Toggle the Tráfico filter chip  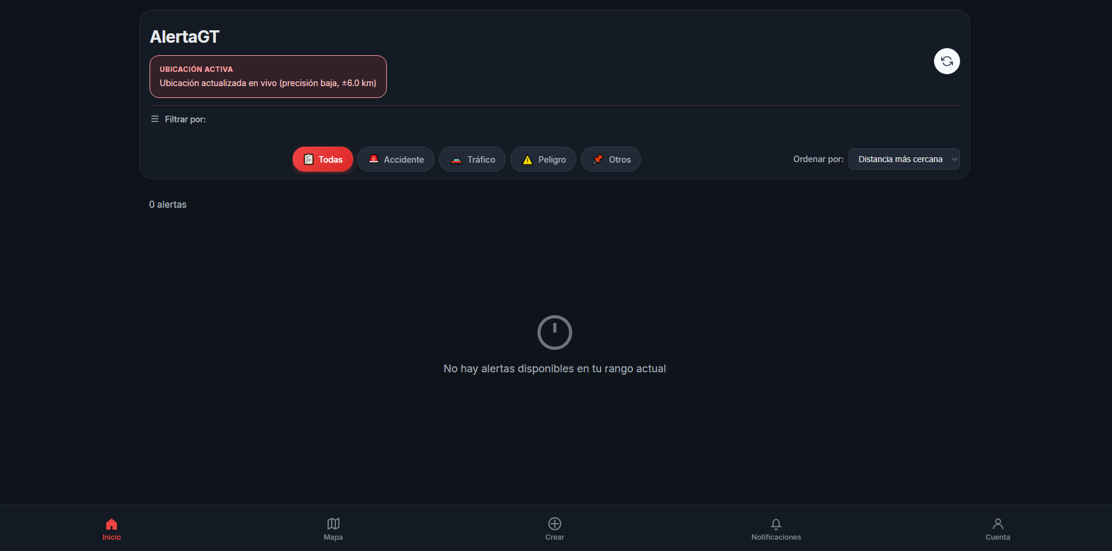pos(472,159)
